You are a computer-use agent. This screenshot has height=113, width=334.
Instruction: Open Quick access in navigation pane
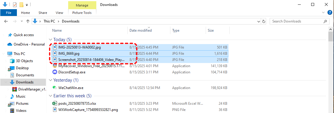pos(24,35)
